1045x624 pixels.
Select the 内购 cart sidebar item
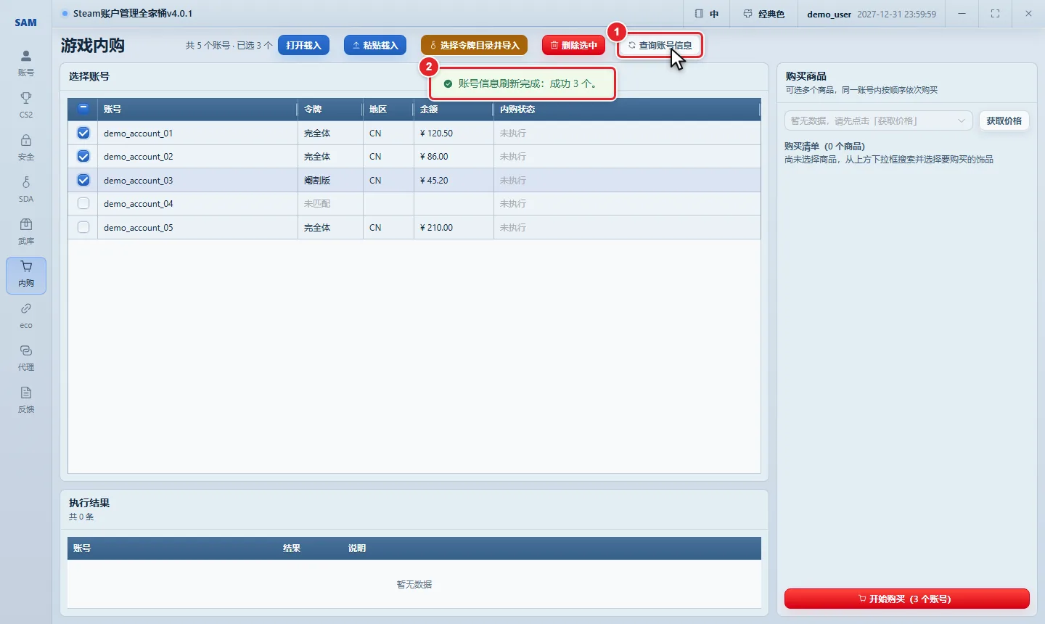[x=26, y=275]
